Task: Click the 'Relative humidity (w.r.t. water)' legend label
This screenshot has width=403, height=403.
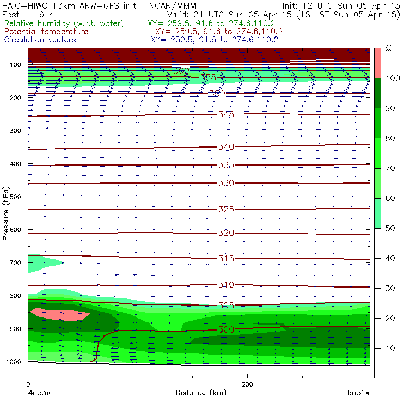Action: click(x=64, y=23)
